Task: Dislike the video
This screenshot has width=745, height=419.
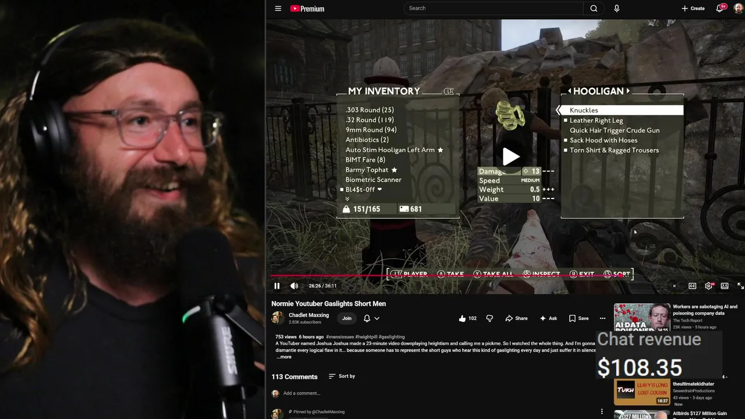Action: pos(489,318)
